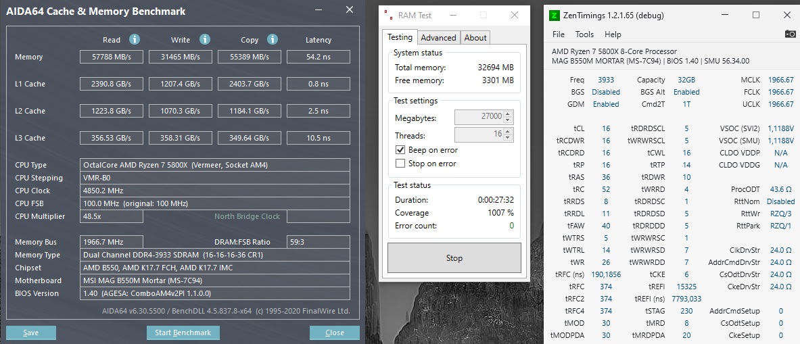The height and width of the screenshot is (344, 800).
Task: Toggle the Beep on error checkbox
Action: pyautogui.click(x=400, y=150)
